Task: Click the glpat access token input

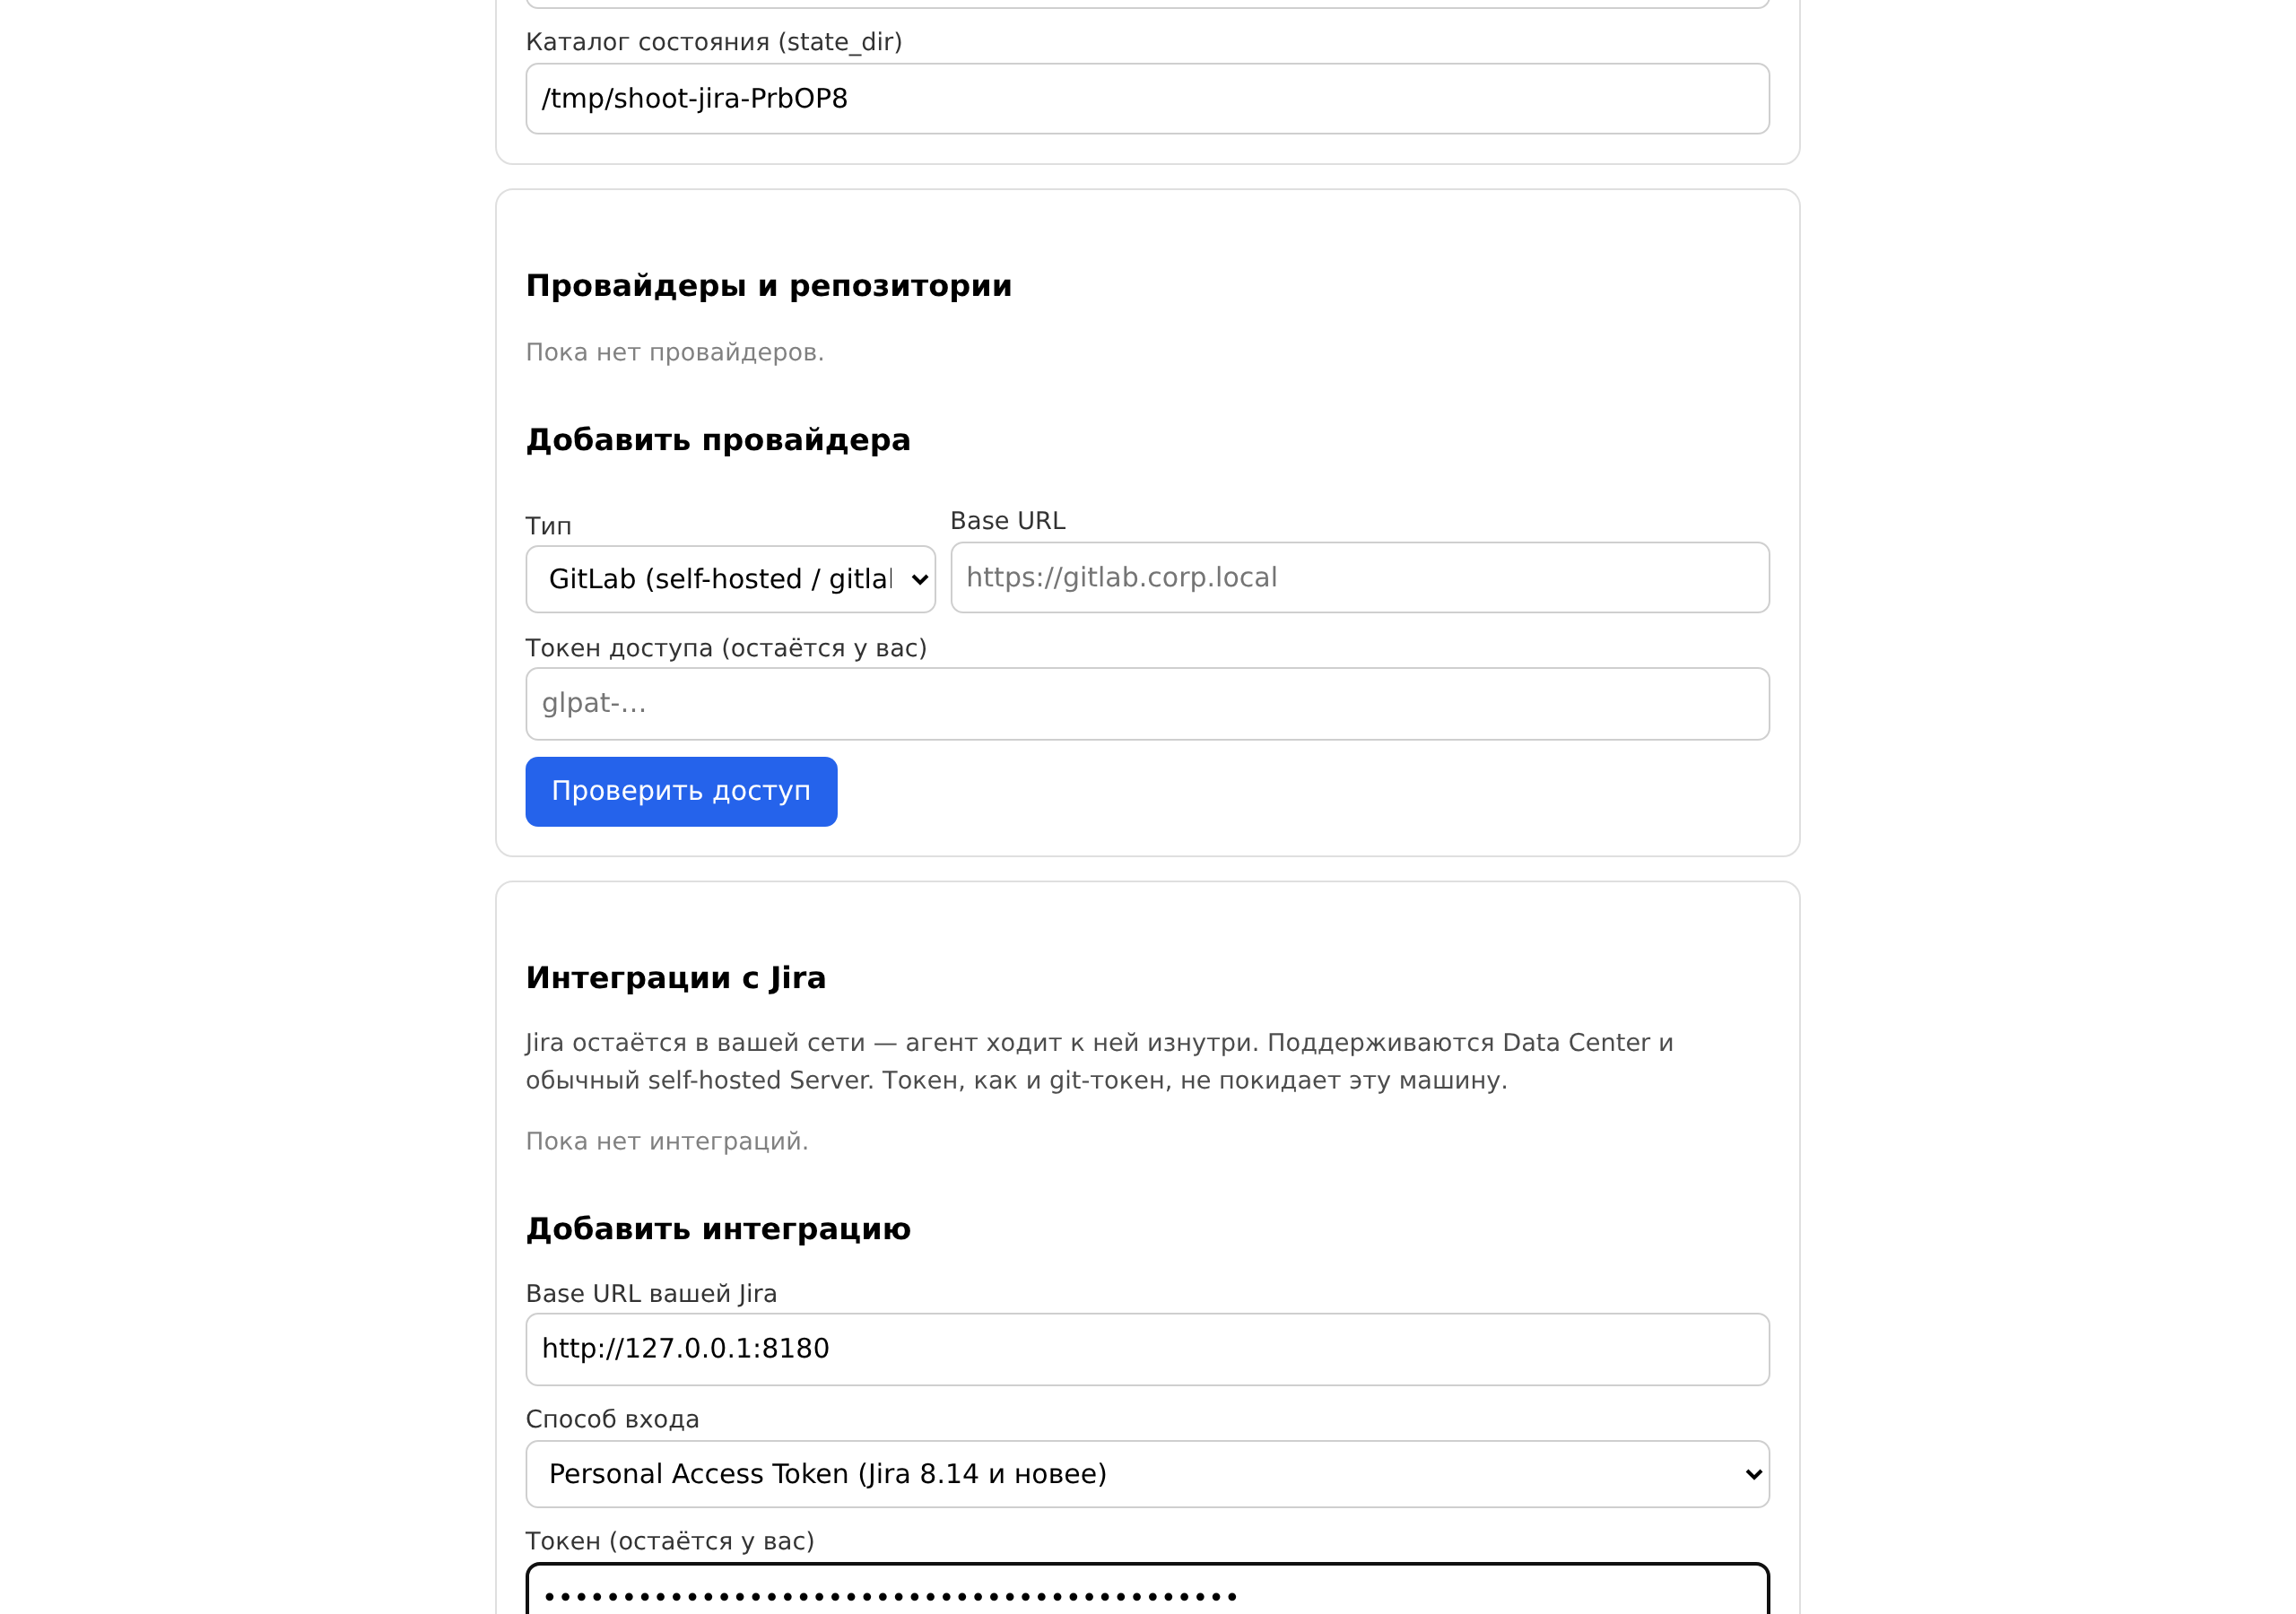Action: click(x=1147, y=704)
